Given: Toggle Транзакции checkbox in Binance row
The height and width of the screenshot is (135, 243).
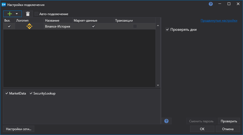Looking at the screenshot, I should [135, 26].
